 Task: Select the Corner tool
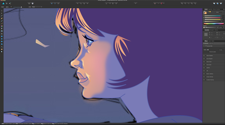click(2, 16)
